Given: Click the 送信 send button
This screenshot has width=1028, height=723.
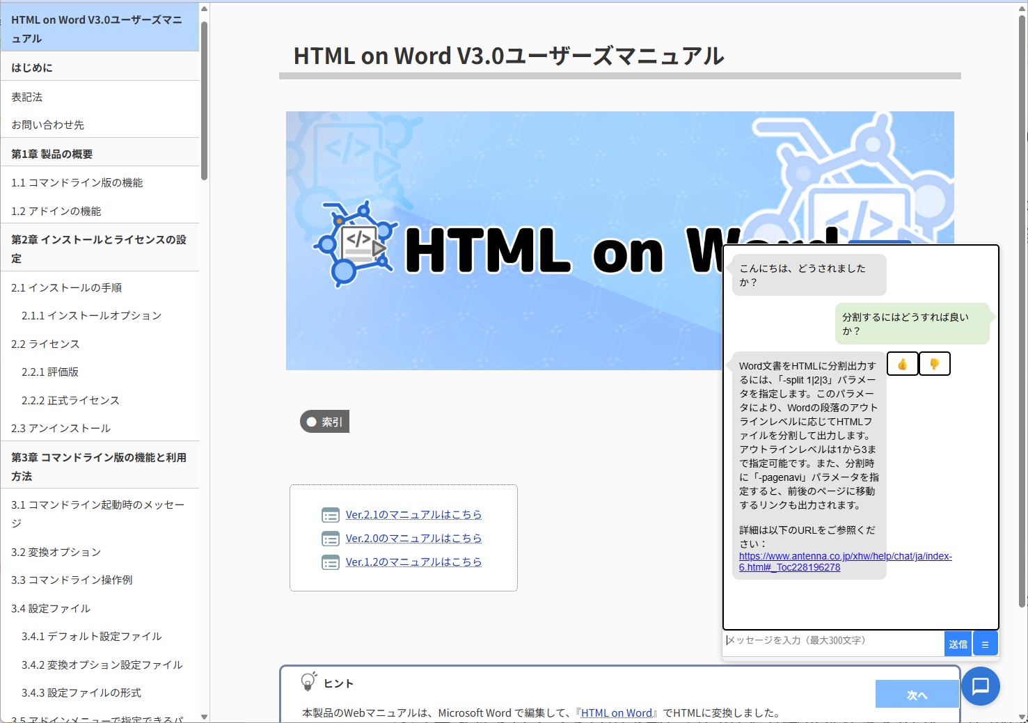Looking at the screenshot, I should tap(958, 644).
